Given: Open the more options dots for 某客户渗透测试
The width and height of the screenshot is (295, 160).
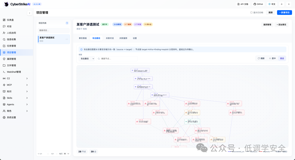Looking at the screenshot, I should pos(67,39).
